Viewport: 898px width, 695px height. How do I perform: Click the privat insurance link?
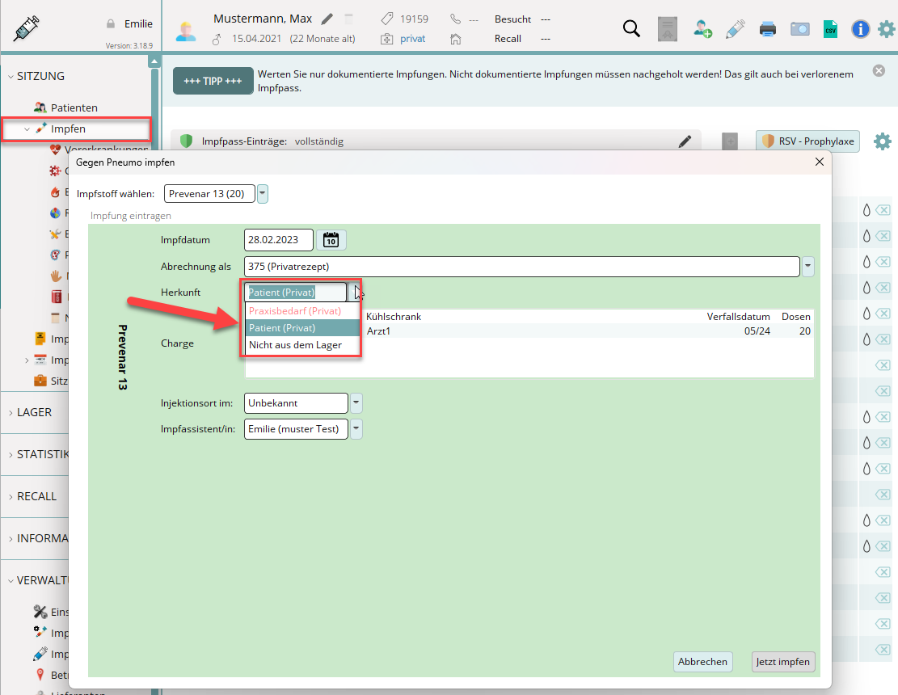point(413,39)
